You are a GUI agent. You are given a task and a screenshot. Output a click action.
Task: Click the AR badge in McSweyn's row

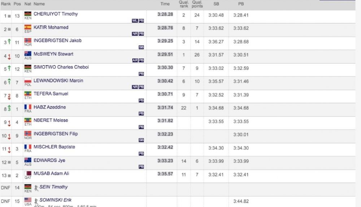pyautogui.click(x=135, y=60)
